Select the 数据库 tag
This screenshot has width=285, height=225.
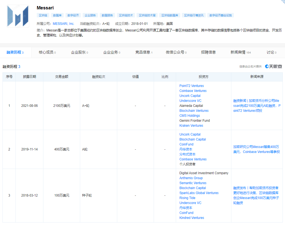(57, 15)
